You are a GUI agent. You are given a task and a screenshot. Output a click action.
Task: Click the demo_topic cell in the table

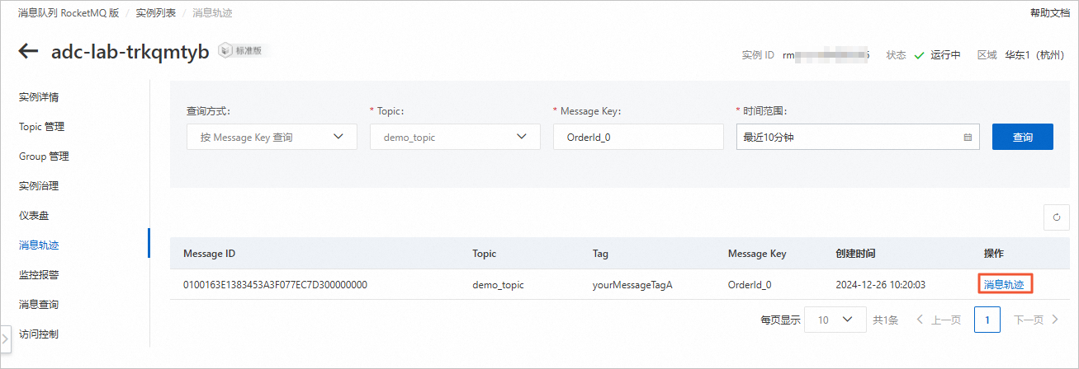pyautogui.click(x=499, y=285)
